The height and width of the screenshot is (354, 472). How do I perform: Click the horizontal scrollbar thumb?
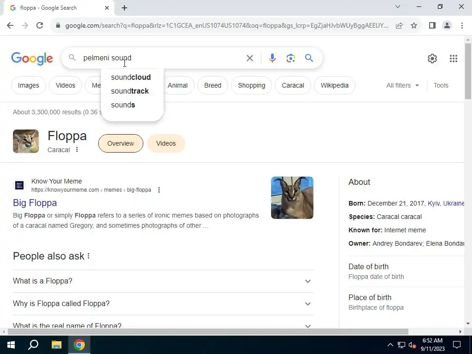coord(208,332)
